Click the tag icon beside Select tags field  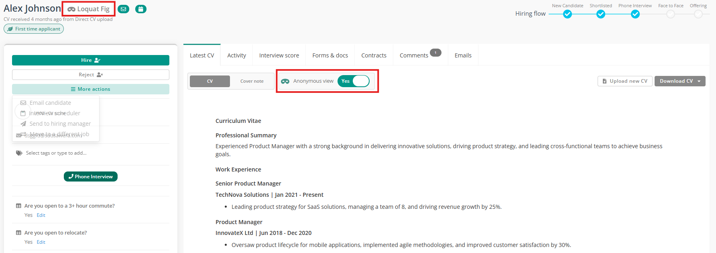(19, 153)
